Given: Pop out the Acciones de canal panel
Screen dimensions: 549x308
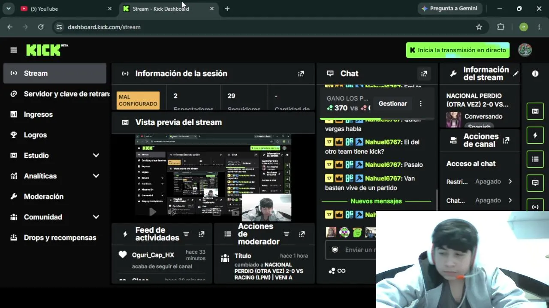Looking at the screenshot, I should tap(506, 140).
